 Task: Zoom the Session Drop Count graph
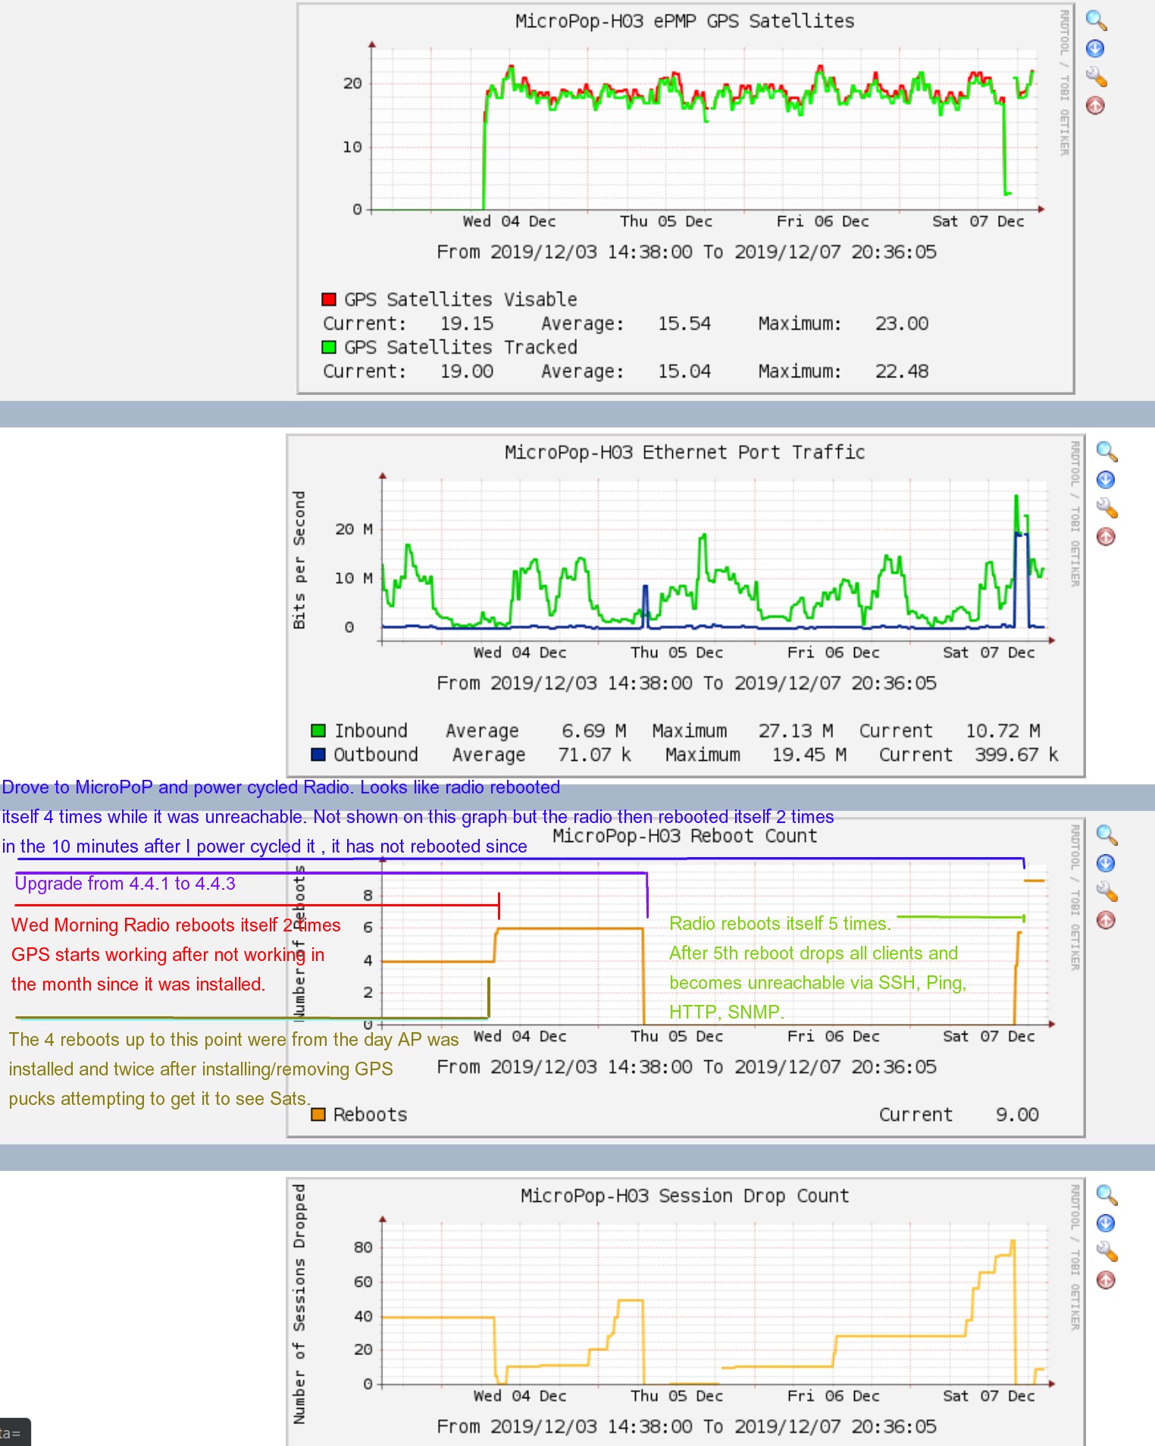click(1106, 1195)
